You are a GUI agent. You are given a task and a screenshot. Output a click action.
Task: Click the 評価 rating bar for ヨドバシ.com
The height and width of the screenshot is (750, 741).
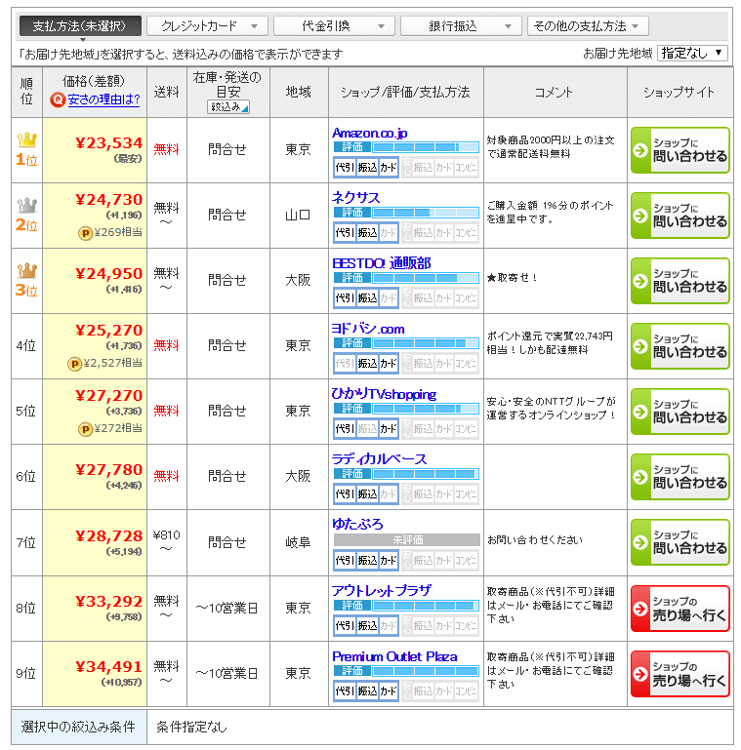406,343
